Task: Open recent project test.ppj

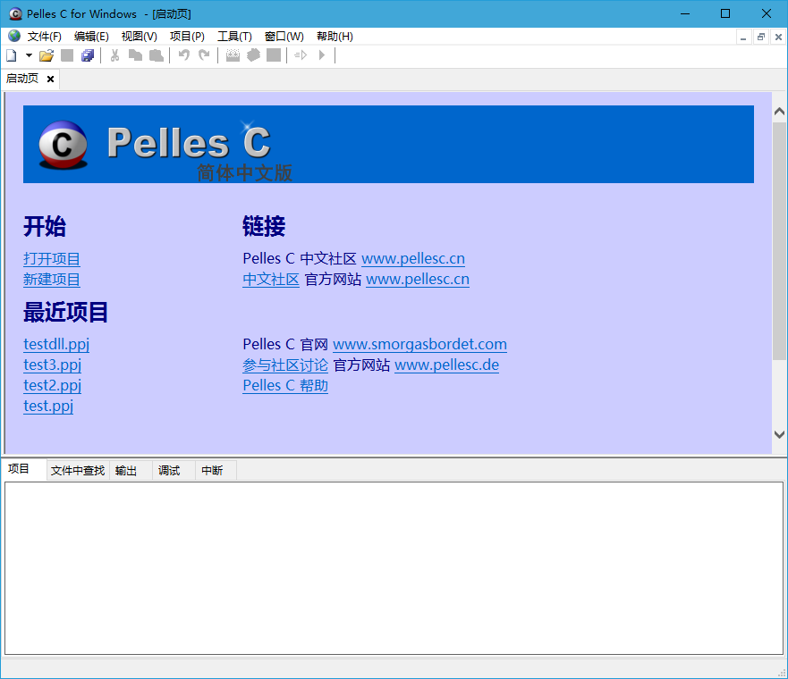Action: click(48, 406)
